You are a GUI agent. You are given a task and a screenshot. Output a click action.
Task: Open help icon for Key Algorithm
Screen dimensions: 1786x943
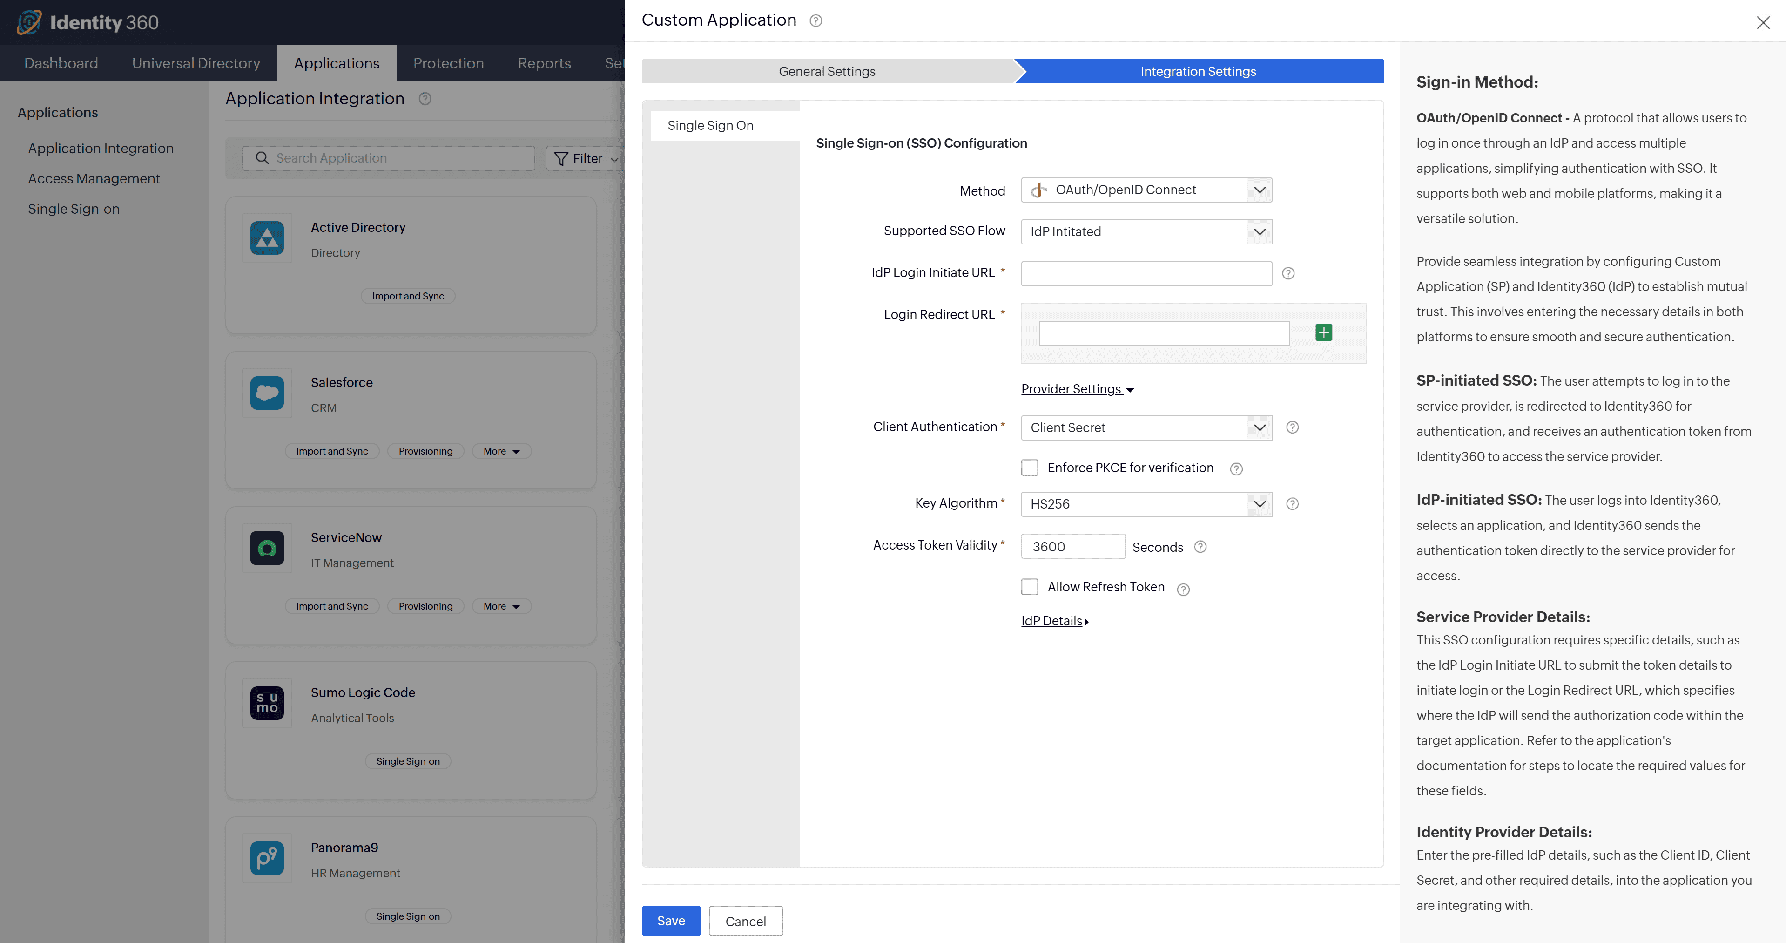pyautogui.click(x=1292, y=504)
